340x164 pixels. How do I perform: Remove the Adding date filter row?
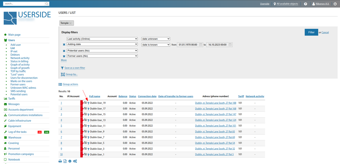(x=64, y=45)
